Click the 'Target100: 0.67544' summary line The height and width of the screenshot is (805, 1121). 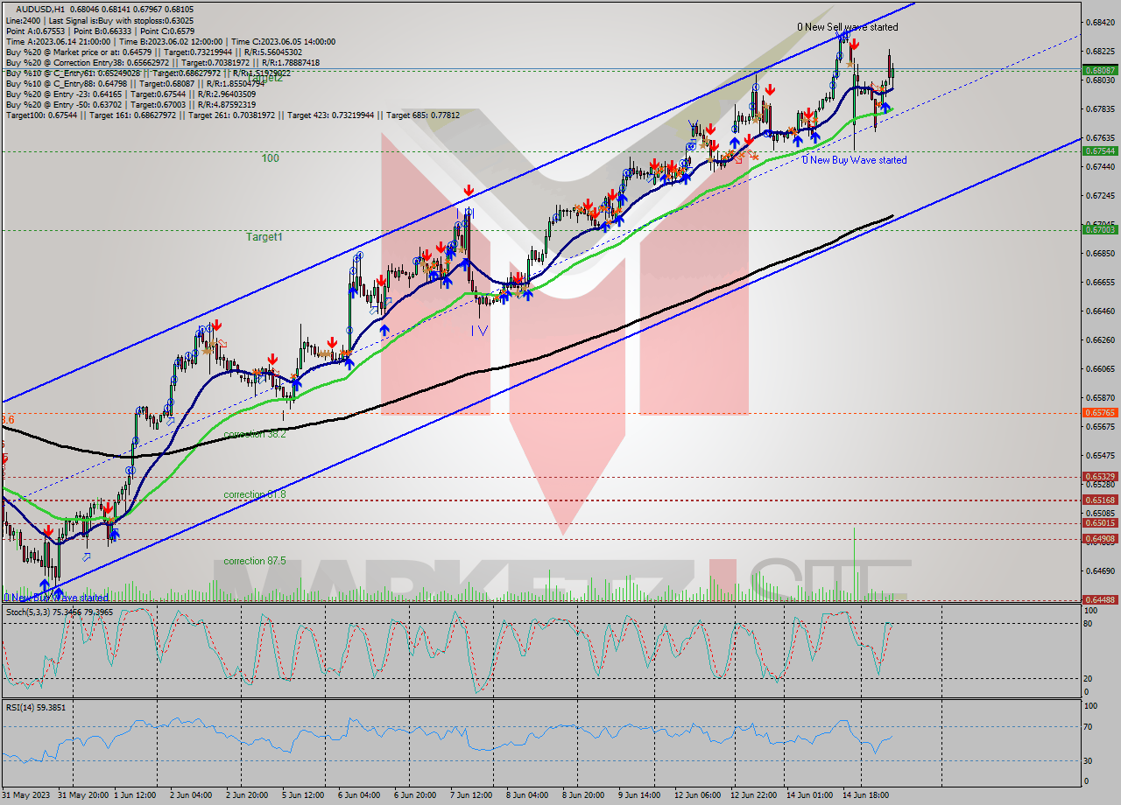[x=232, y=115]
